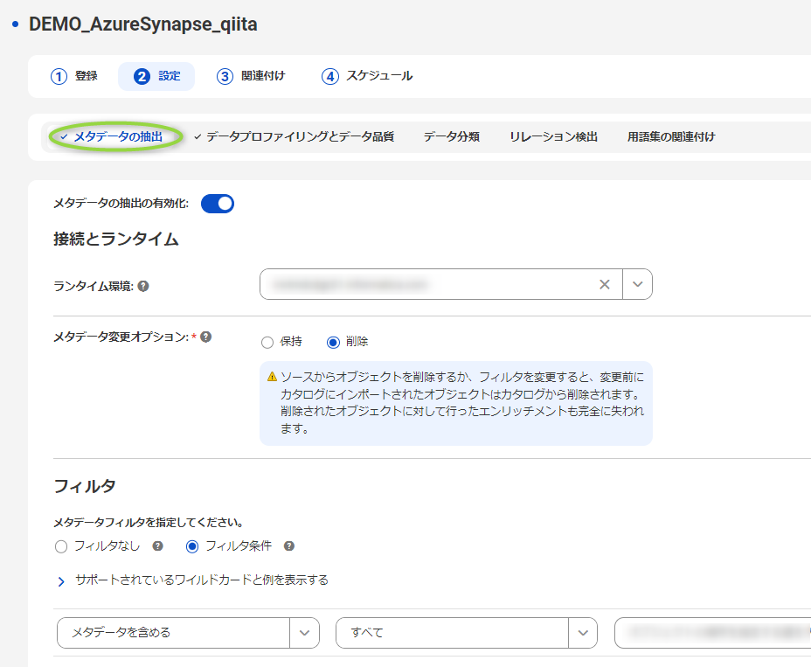Click help icon beside ランタイム環境
Screen dimensions: 811x667
coord(144,286)
